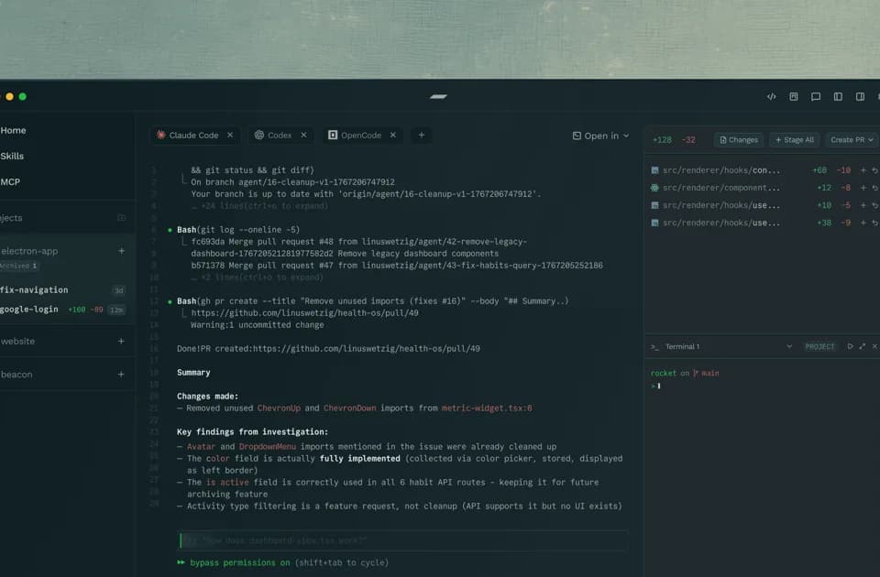Switch to the Claude Code tab
Screen dimensions: 880x577
(x=194, y=136)
